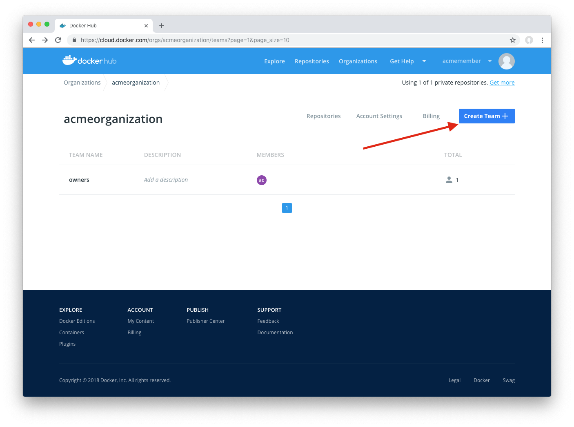This screenshot has height=427, width=574.
Task: Bookmark page using the star icon
Action: point(513,40)
